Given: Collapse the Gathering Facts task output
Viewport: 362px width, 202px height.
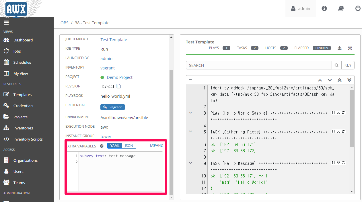Looking at the screenshot, I should (x=190, y=131).
